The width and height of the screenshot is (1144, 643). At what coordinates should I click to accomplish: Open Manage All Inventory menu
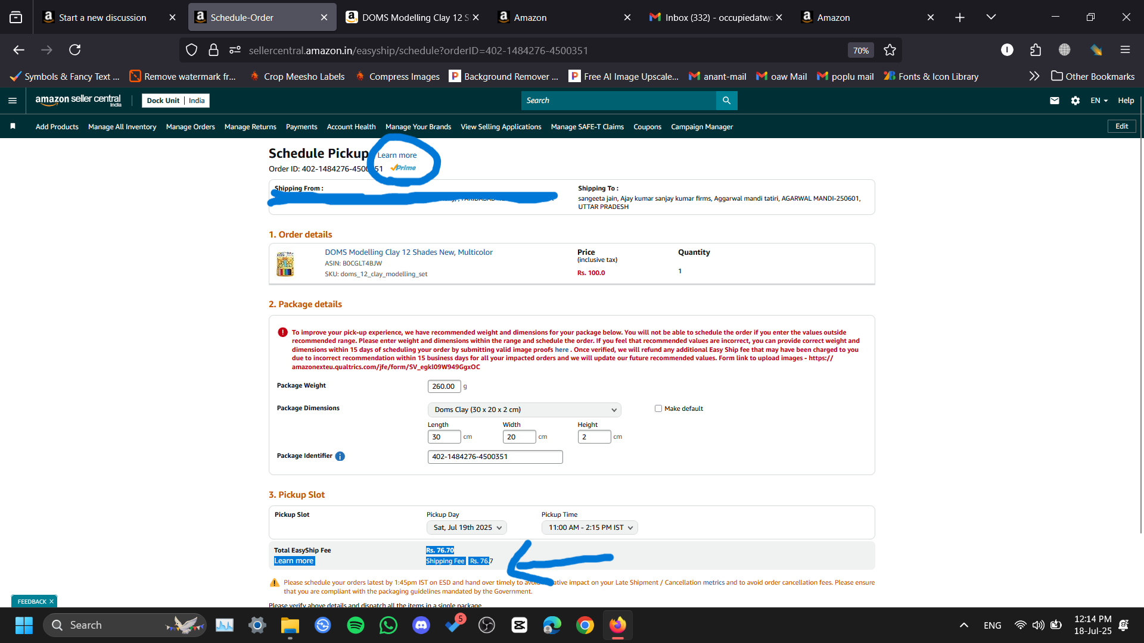point(122,127)
